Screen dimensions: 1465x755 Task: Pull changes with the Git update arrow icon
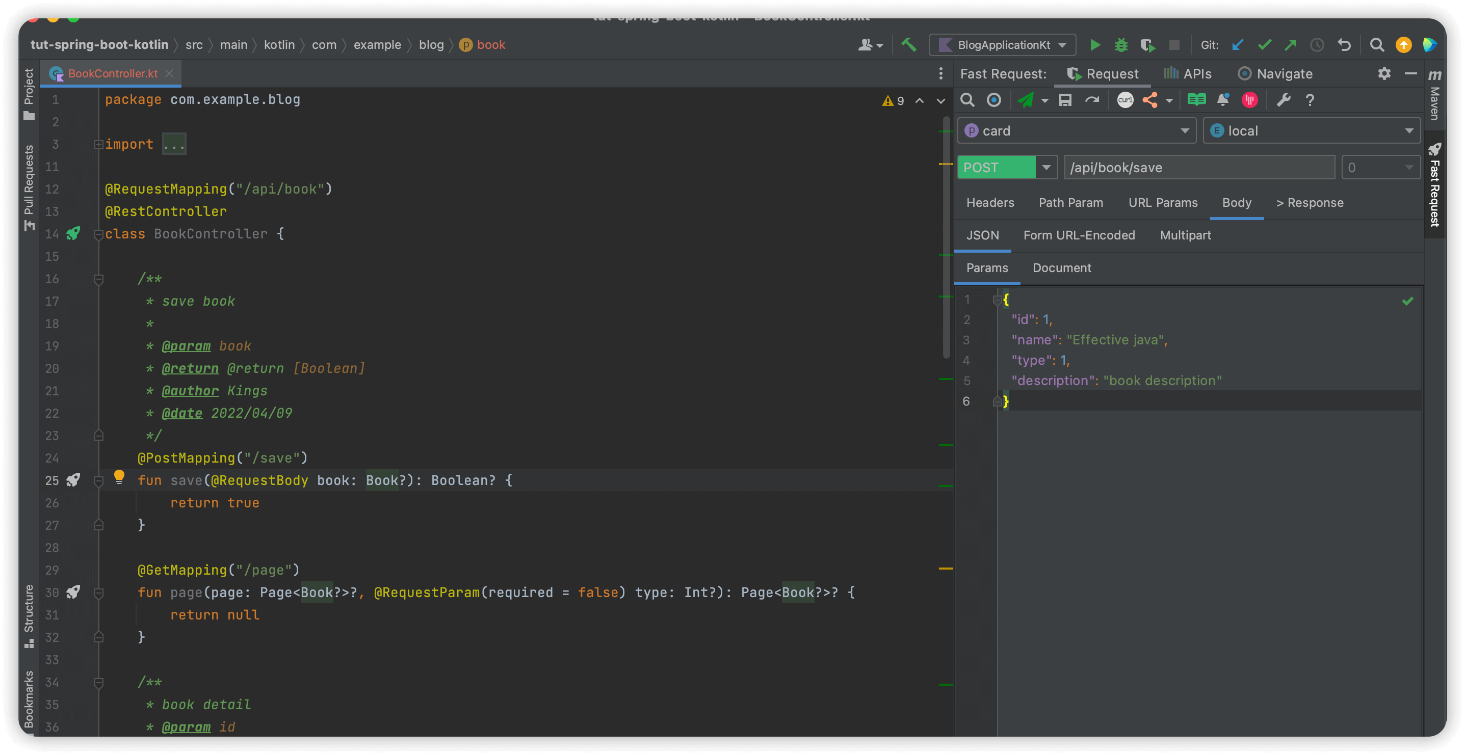tap(1238, 45)
